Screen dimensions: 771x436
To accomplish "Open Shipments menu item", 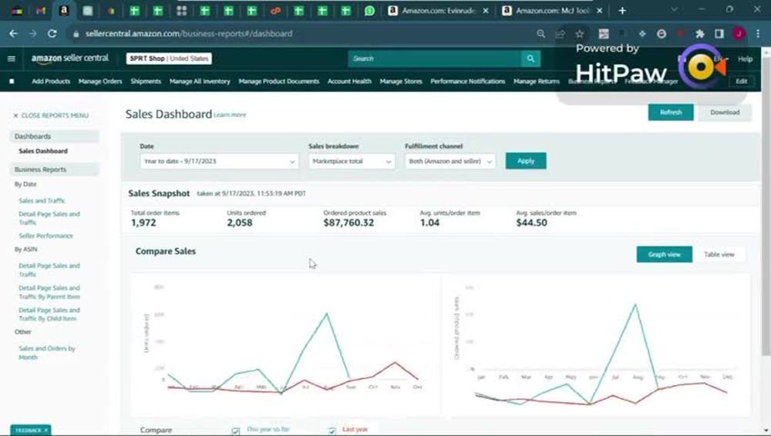I will point(146,82).
